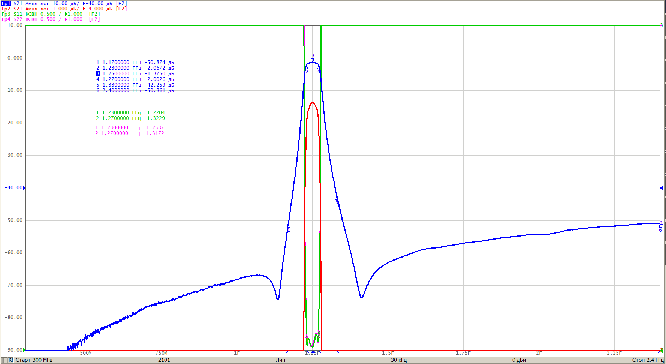Click the blue reference level arrow at -40.00
The image size is (666, 364).
24,188
